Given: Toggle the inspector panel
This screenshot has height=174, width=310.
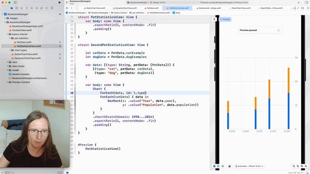Looking at the screenshot, I should [307, 2].
